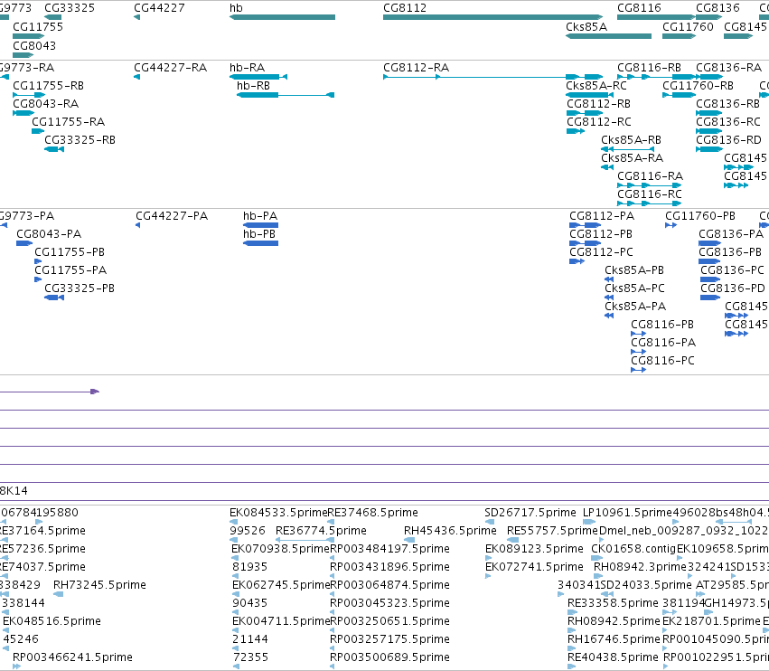Open the CG8112-RB transcript label
This screenshot has width=769, height=671.
[x=599, y=104]
